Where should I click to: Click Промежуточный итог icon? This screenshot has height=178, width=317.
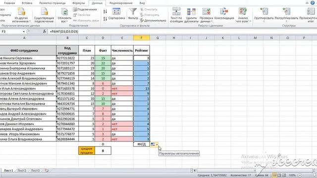coord(311,11)
